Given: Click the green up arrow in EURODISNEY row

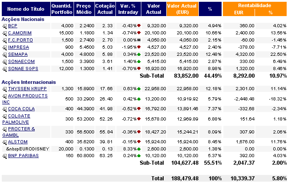Looking at the screenshot, I should 139,149.
